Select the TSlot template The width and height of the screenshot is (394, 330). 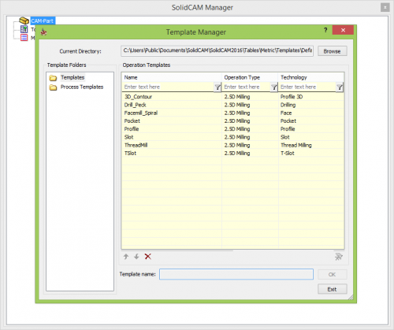pyautogui.click(x=131, y=154)
